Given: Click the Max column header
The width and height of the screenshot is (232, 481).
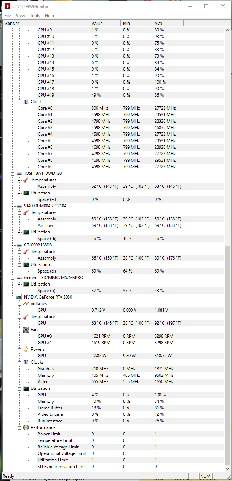Looking at the screenshot, I should pos(168,23).
